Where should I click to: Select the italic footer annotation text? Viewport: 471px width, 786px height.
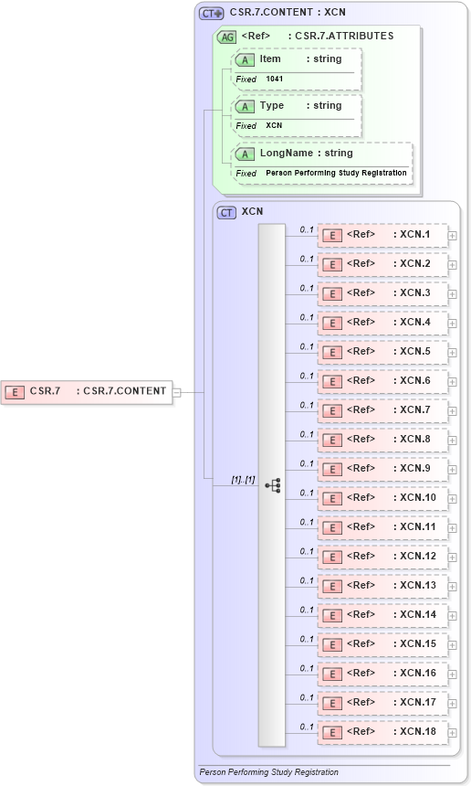pos(268,772)
